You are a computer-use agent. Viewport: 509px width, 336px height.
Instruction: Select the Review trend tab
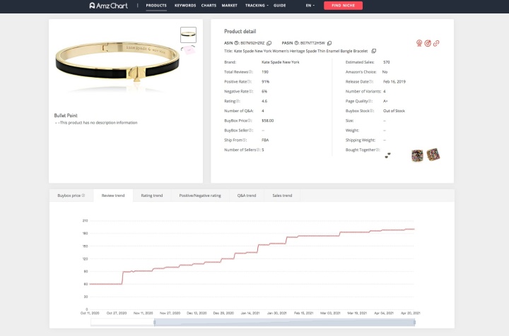pos(113,196)
